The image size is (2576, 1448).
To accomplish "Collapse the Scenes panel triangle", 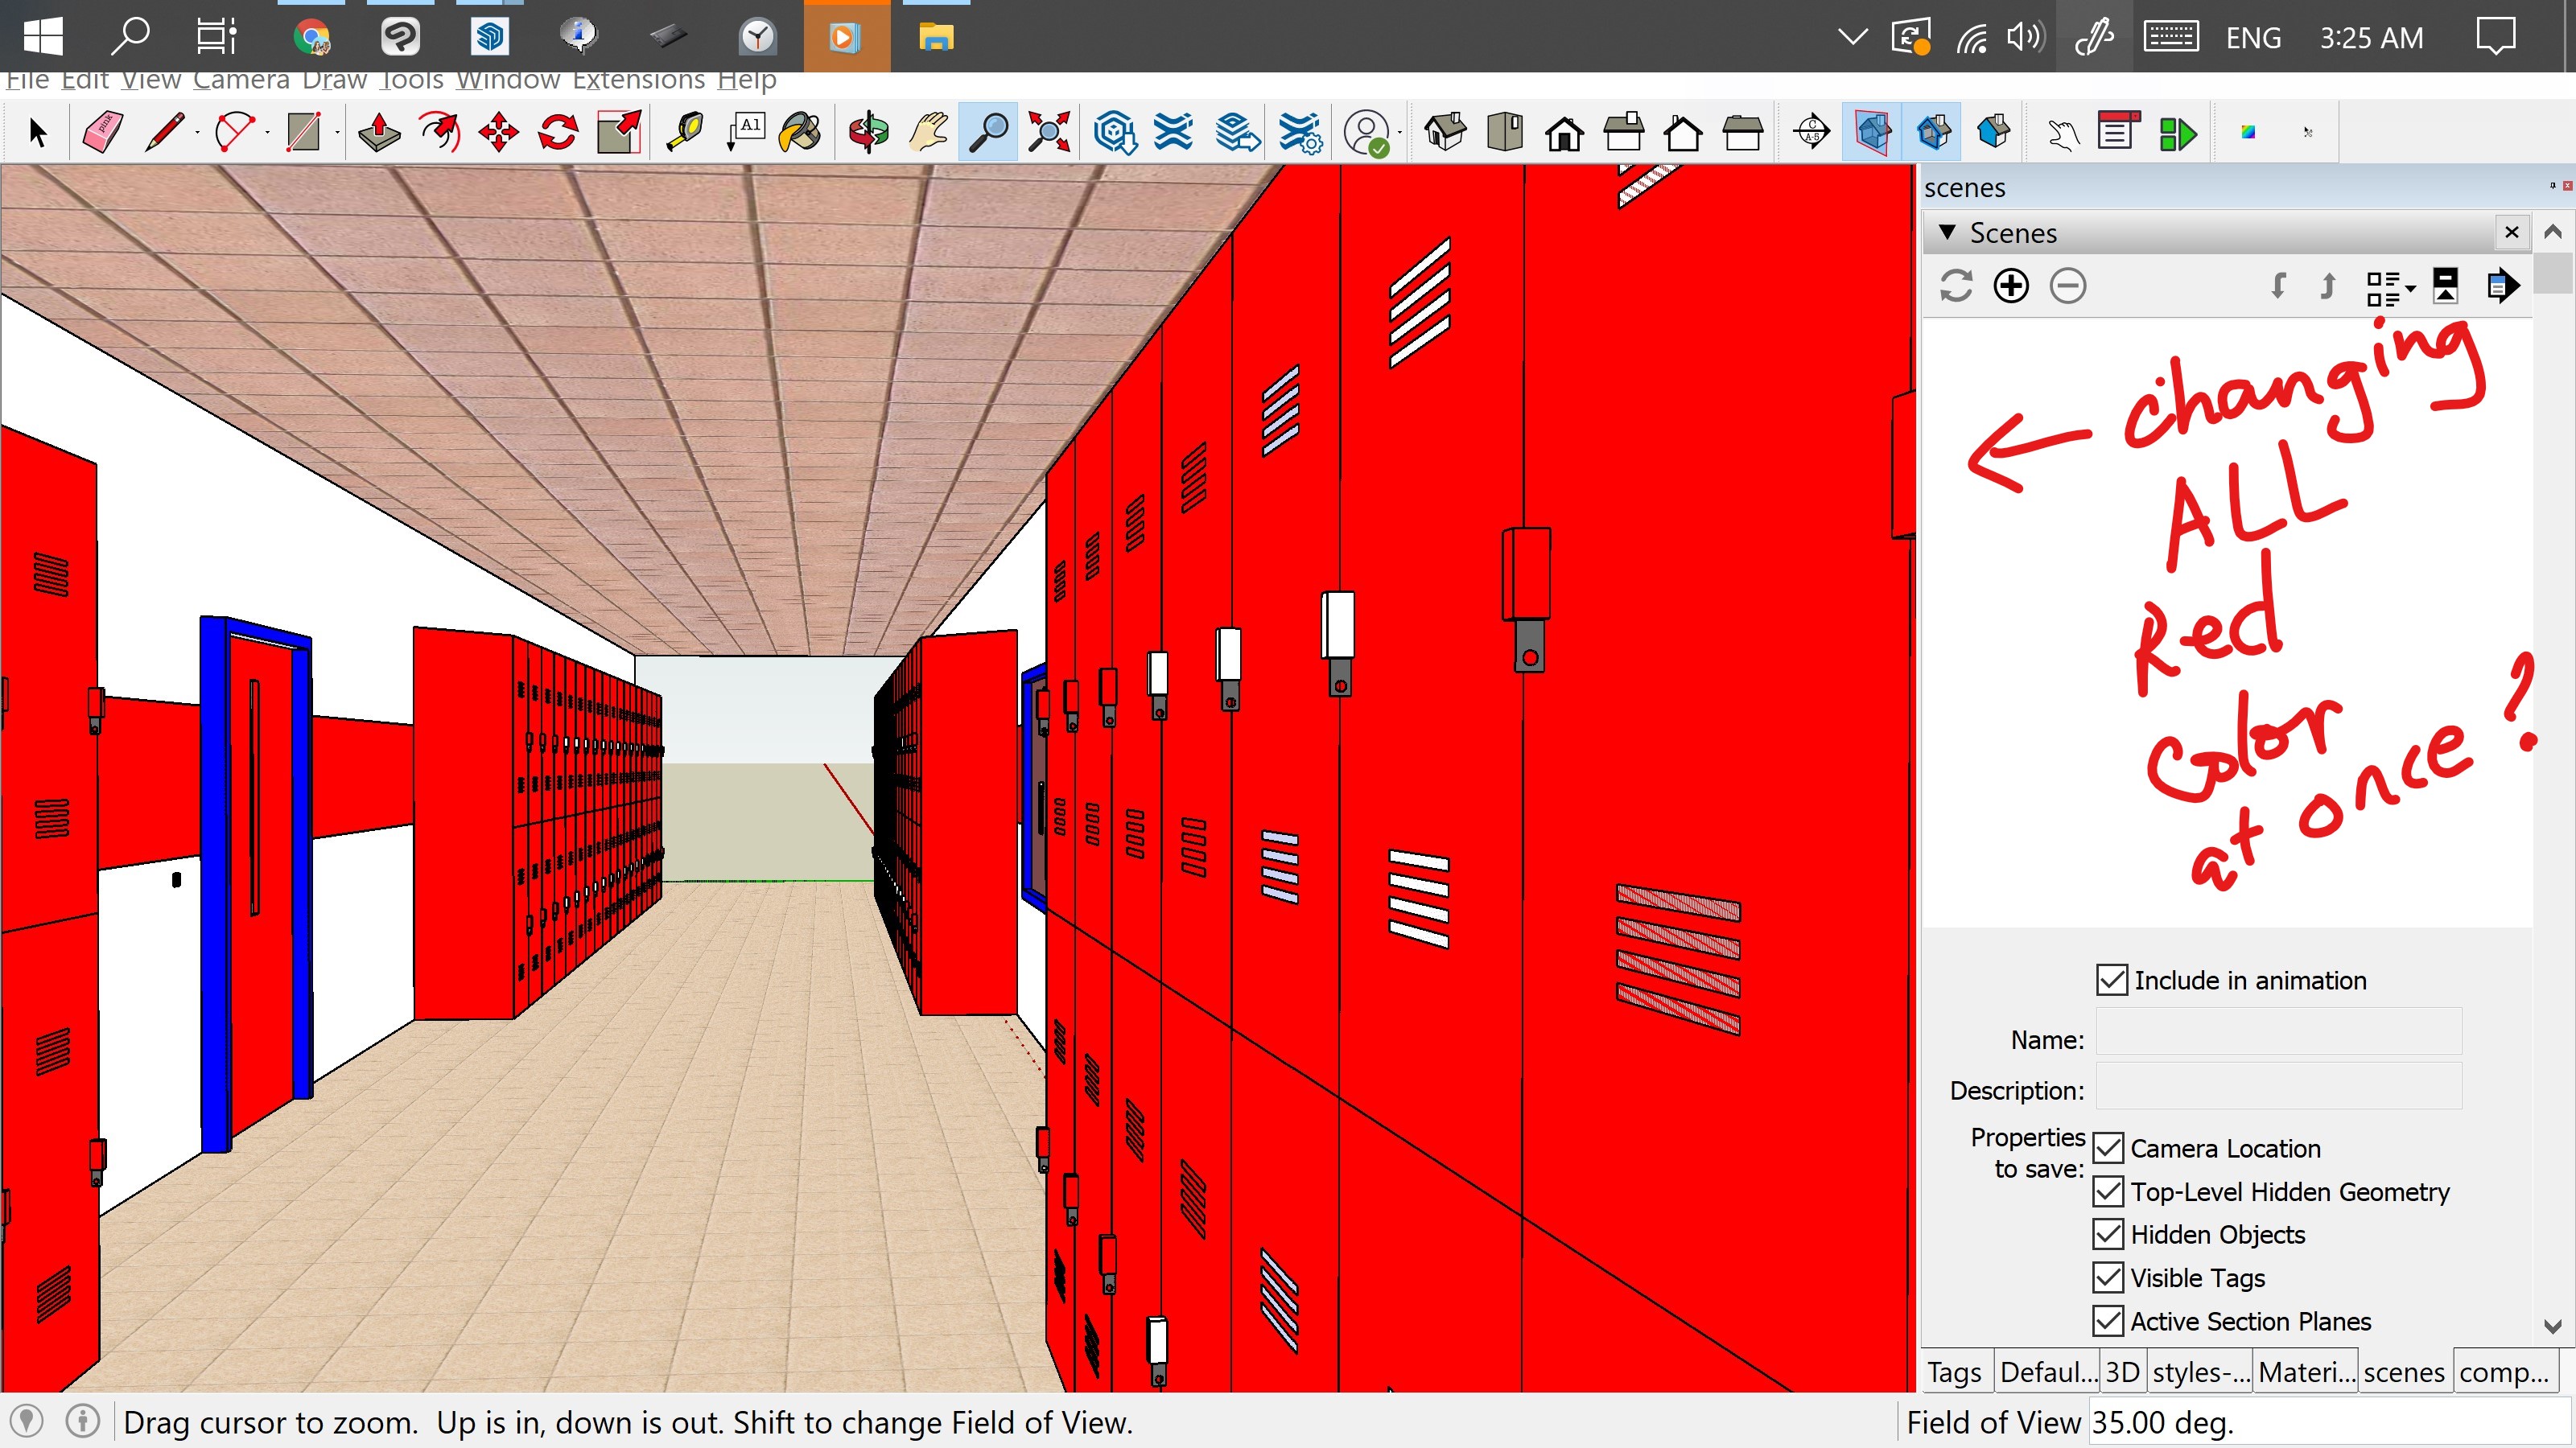I will click(x=1947, y=232).
